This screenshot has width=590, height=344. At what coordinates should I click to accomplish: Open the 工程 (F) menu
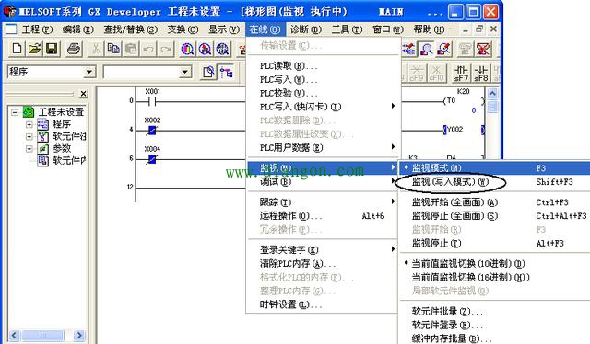point(37,29)
